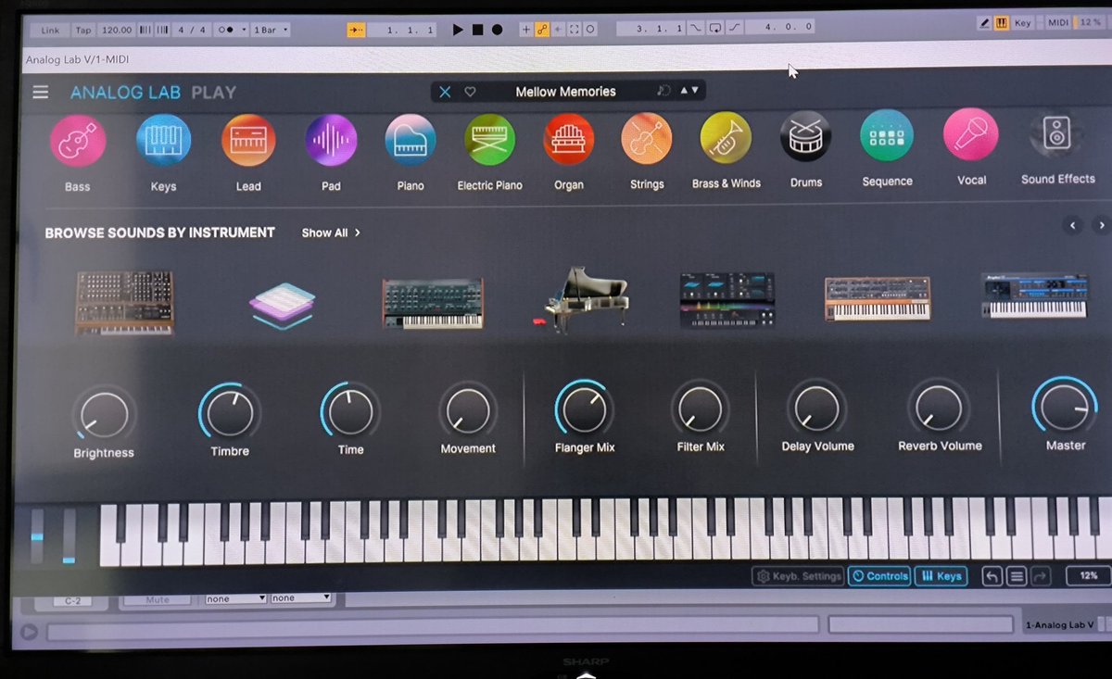Open the Pad sound category
Screen dimensions: 1112x679
tap(331, 141)
